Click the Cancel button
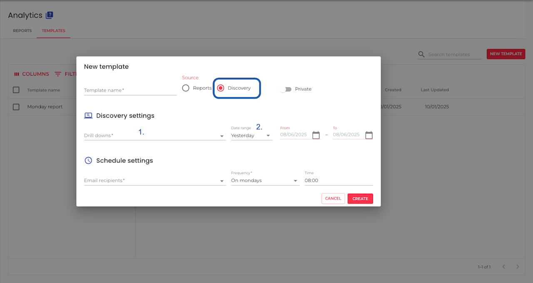Screen dimensions: 533x283 click(x=333, y=199)
